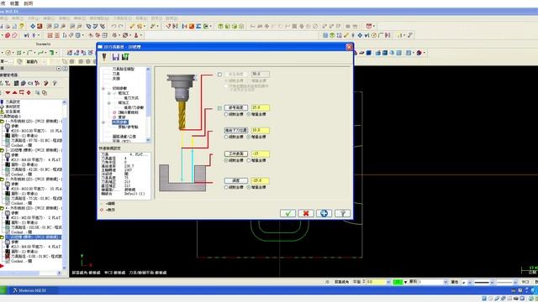Click the 深度 value field showing -25.0
Viewport: 538px width, 302px height.
point(261,180)
